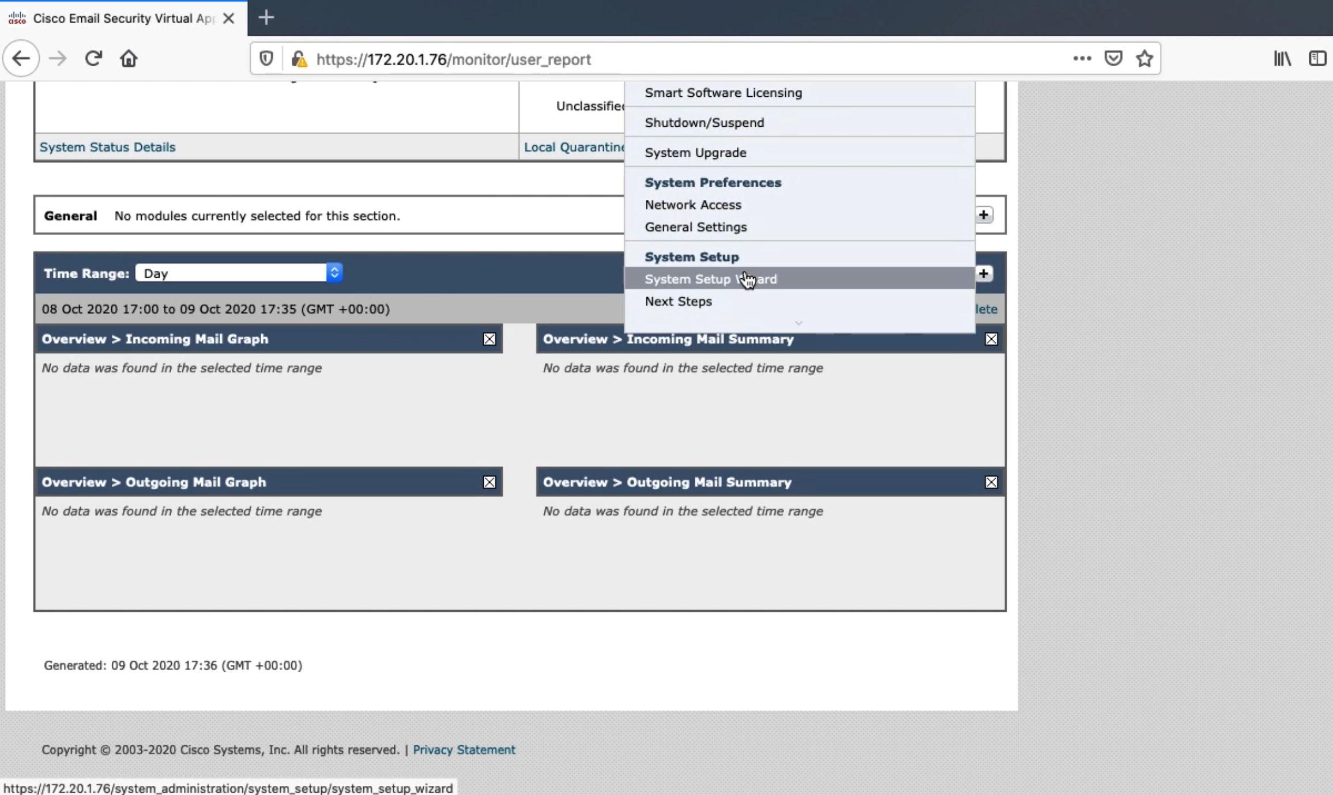Click the Cisco favicon on the tab
The height and width of the screenshot is (795, 1333).
(17, 18)
